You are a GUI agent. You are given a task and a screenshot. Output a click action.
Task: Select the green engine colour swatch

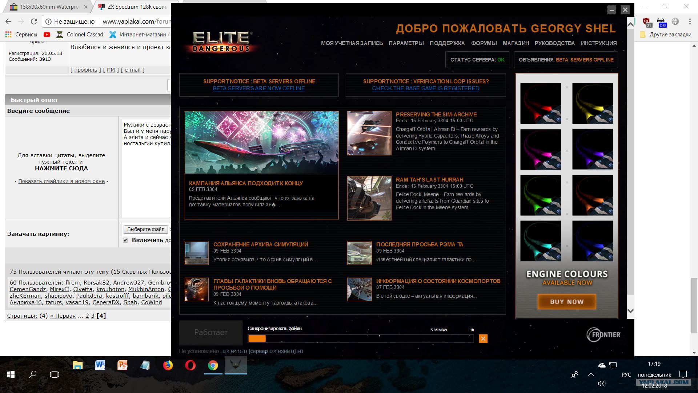(541, 195)
